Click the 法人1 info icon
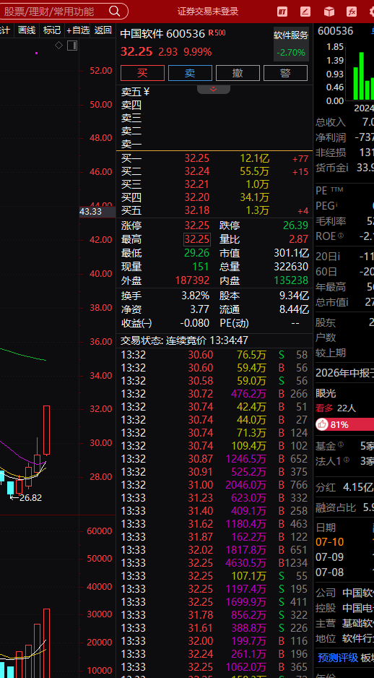The width and height of the screenshot is (374, 678). click(346, 460)
